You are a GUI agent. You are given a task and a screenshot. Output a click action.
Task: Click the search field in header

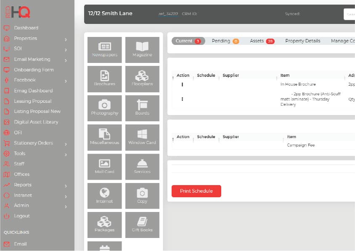350,14
